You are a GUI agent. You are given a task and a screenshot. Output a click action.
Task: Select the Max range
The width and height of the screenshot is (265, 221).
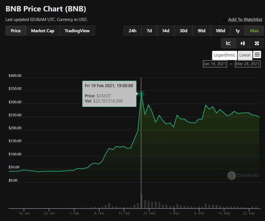254,31
